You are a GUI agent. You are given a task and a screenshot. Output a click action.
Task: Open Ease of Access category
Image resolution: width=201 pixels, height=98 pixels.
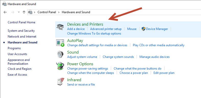coord(17,75)
